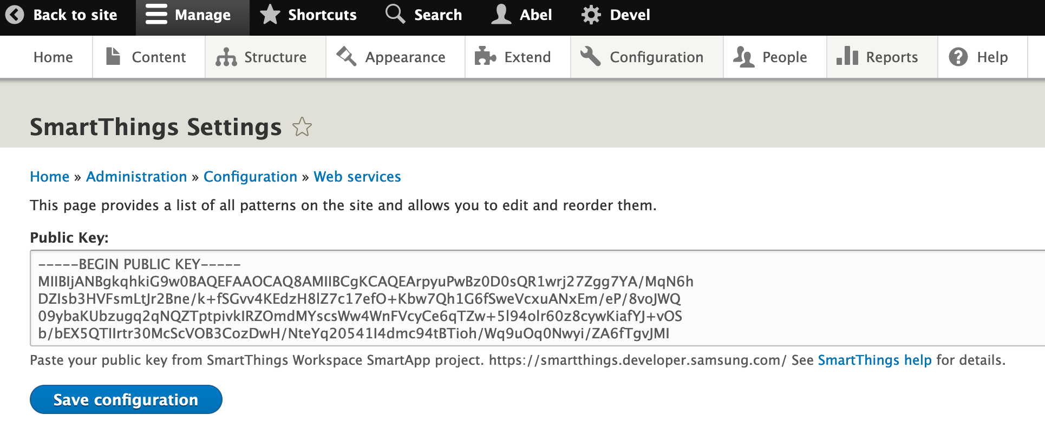
Task: Open the Home admin menu item
Action: tap(53, 57)
